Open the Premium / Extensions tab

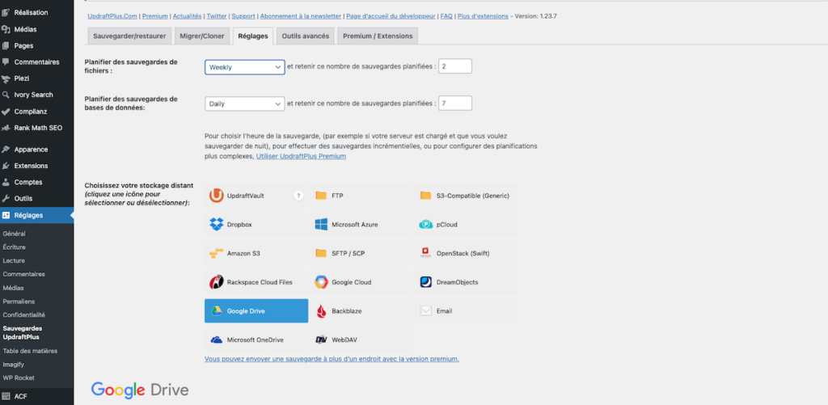[x=378, y=36]
